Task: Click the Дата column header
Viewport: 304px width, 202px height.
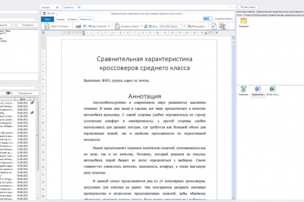Action: [22, 99]
